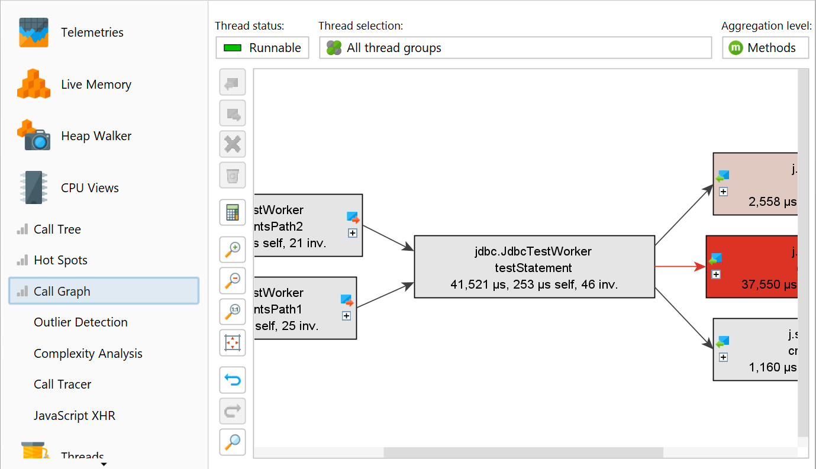Open the Telemetries section
The image size is (816, 469).
(x=92, y=33)
